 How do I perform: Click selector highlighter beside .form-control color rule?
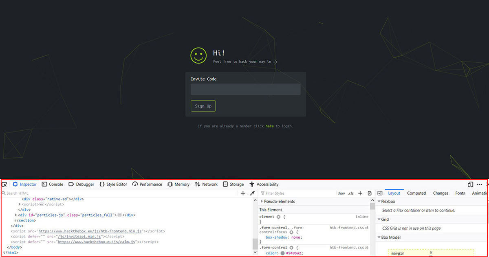tap(291, 248)
